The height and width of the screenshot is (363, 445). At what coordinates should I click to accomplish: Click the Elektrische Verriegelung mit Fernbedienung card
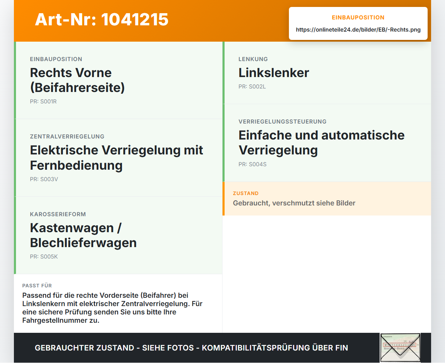coord(118,158)
